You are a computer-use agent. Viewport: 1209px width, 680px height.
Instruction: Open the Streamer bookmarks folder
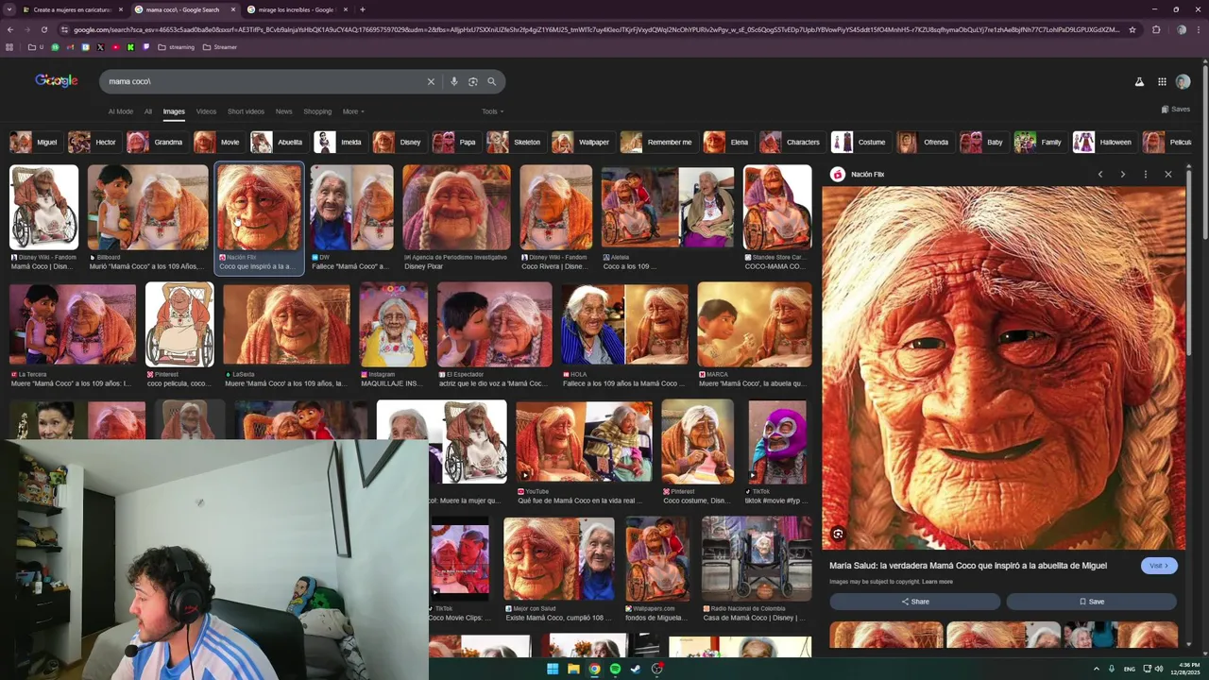tap(220, 47)
